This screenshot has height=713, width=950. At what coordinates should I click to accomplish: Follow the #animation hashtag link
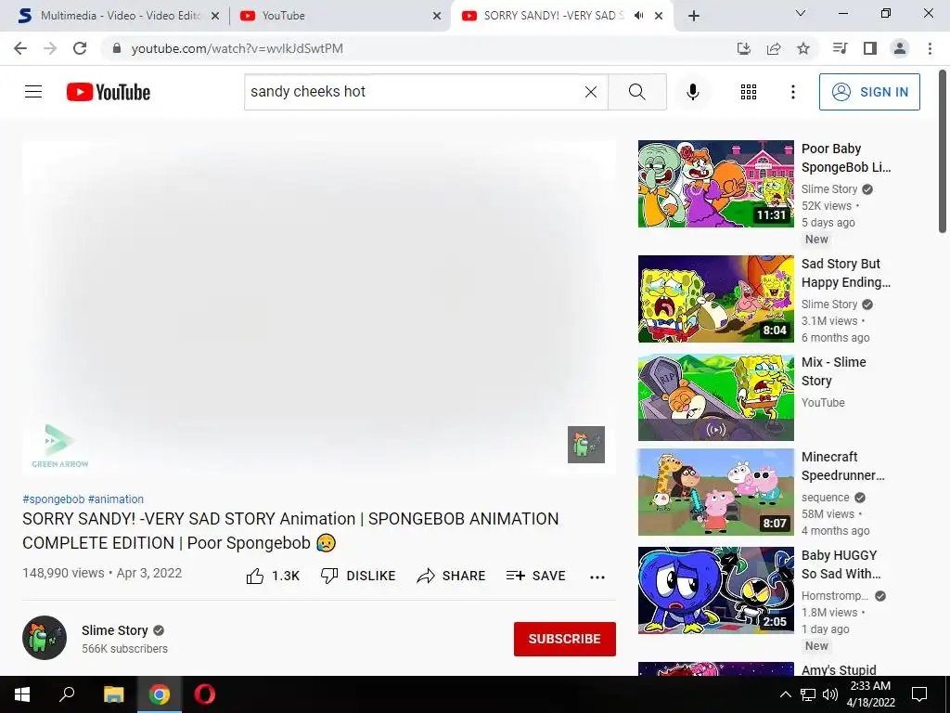point(116,499)
